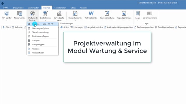This screenshot has width=186, height=104.
Task: Collapse the Wartung & Service dropdown arrow
Action: pyautogui.click(x=36, y=21)
